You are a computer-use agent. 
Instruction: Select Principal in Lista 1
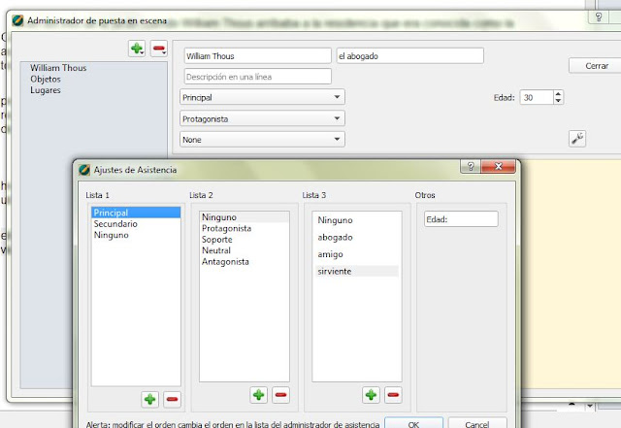(x=136, y=213)
